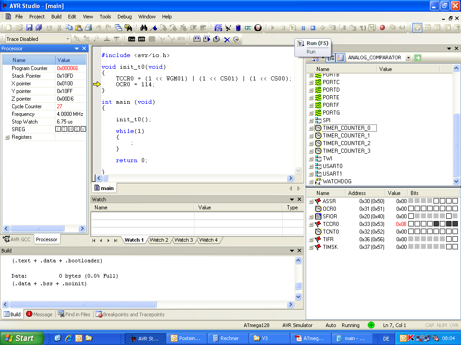Click the TCCR0 value 0x0B

coord(401,224)
